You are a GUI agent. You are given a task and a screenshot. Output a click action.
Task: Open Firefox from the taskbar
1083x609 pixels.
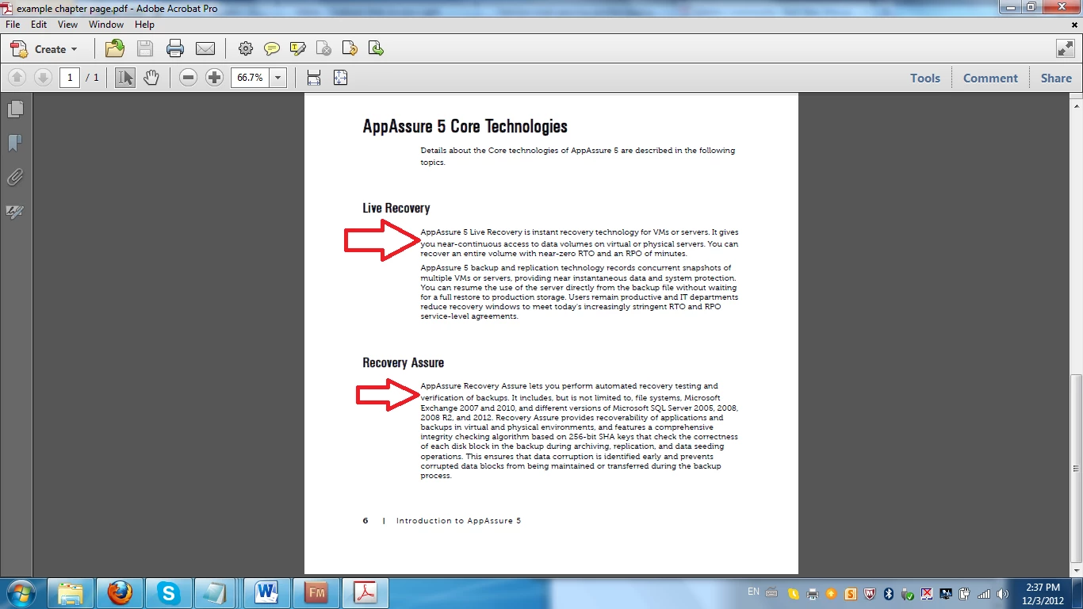coord(120,592)
